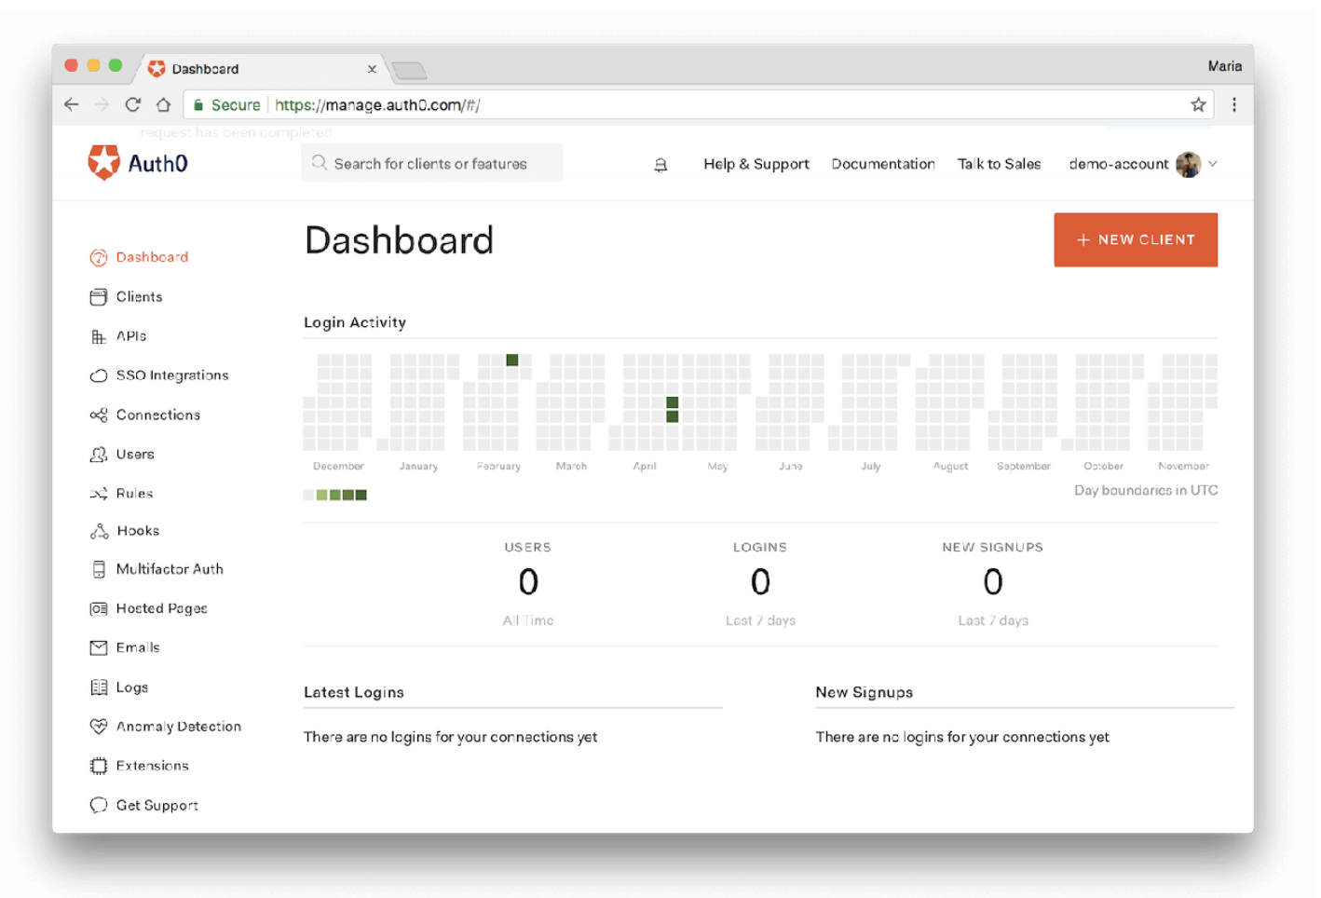Image resolution: width=1321 pixels, height=898 pixels.
Task: Click the "Day boundaries in UTC" note
Action: [x=1146, y=490]
